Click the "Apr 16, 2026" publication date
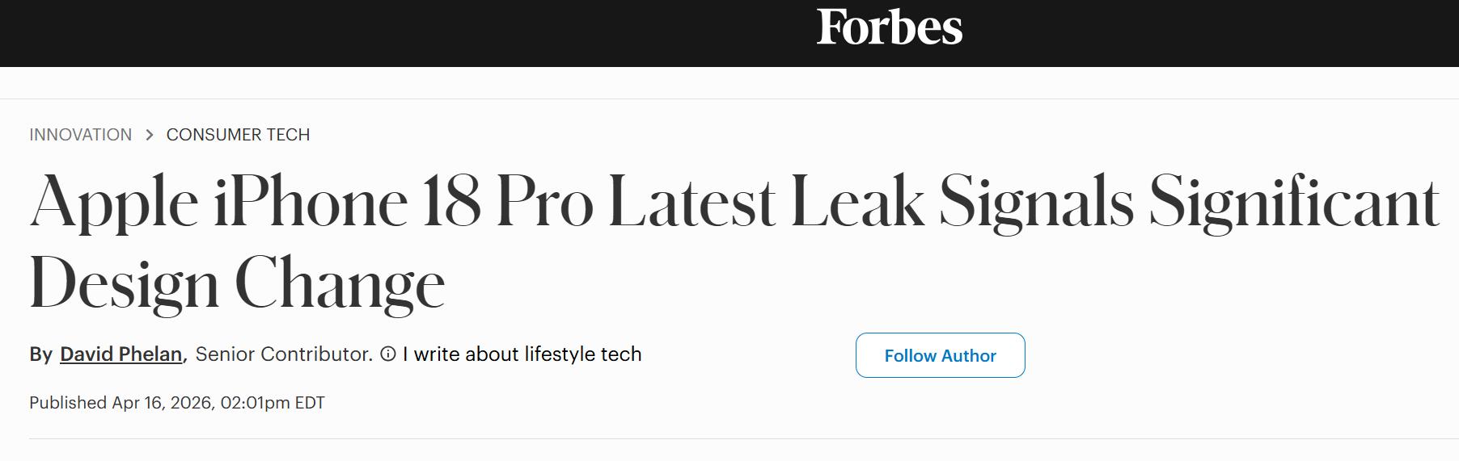 [163, 403]
